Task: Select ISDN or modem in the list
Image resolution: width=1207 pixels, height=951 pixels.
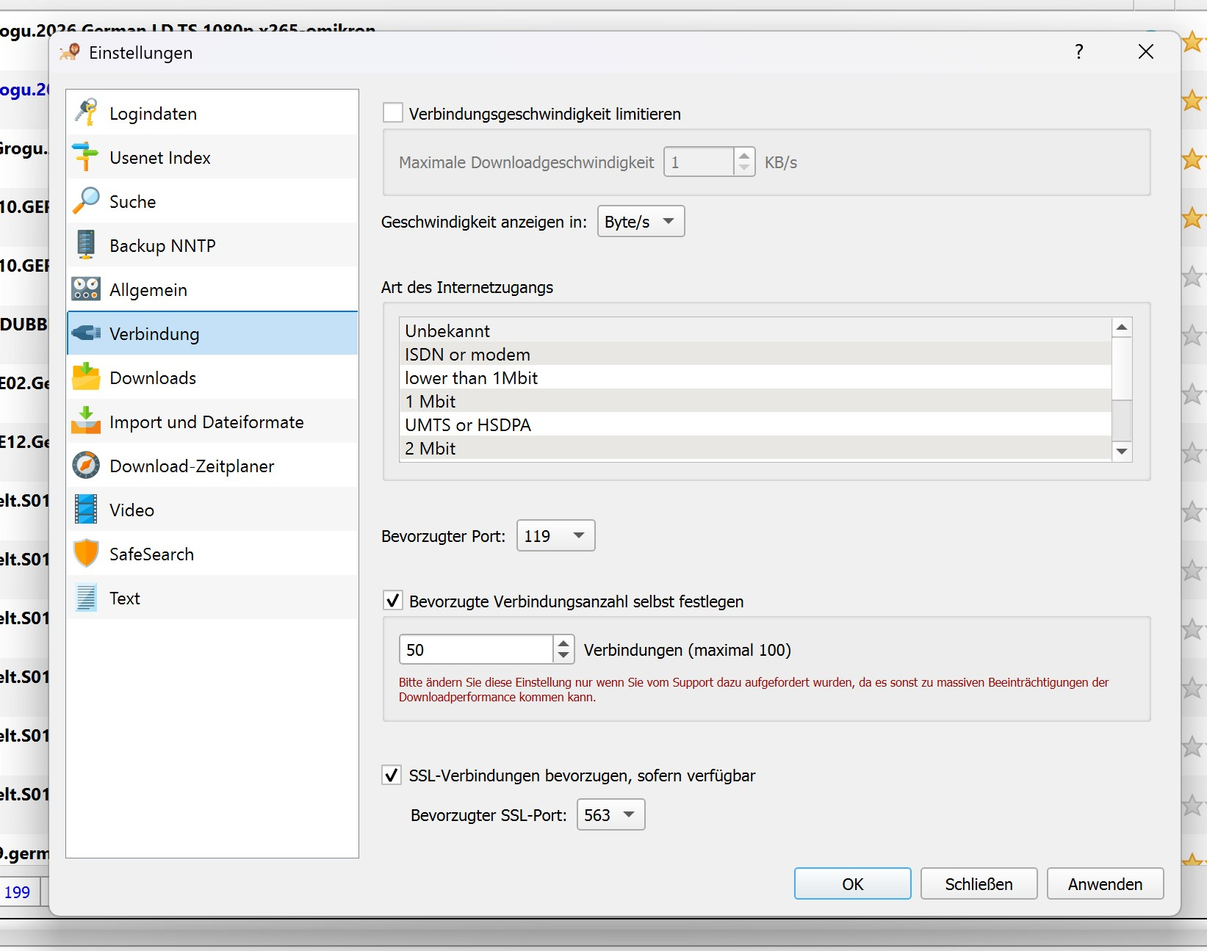Action: pyautogui.click(x=755, y=354)
